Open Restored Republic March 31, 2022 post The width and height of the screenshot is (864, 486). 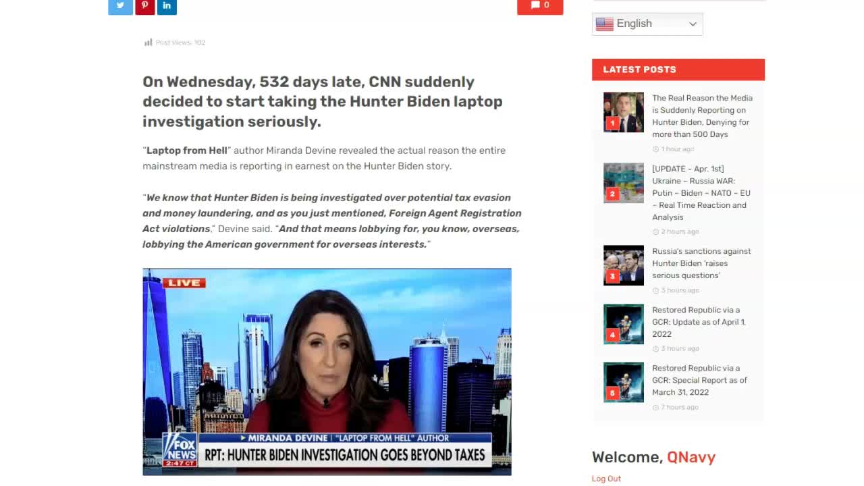pos(699,380)
